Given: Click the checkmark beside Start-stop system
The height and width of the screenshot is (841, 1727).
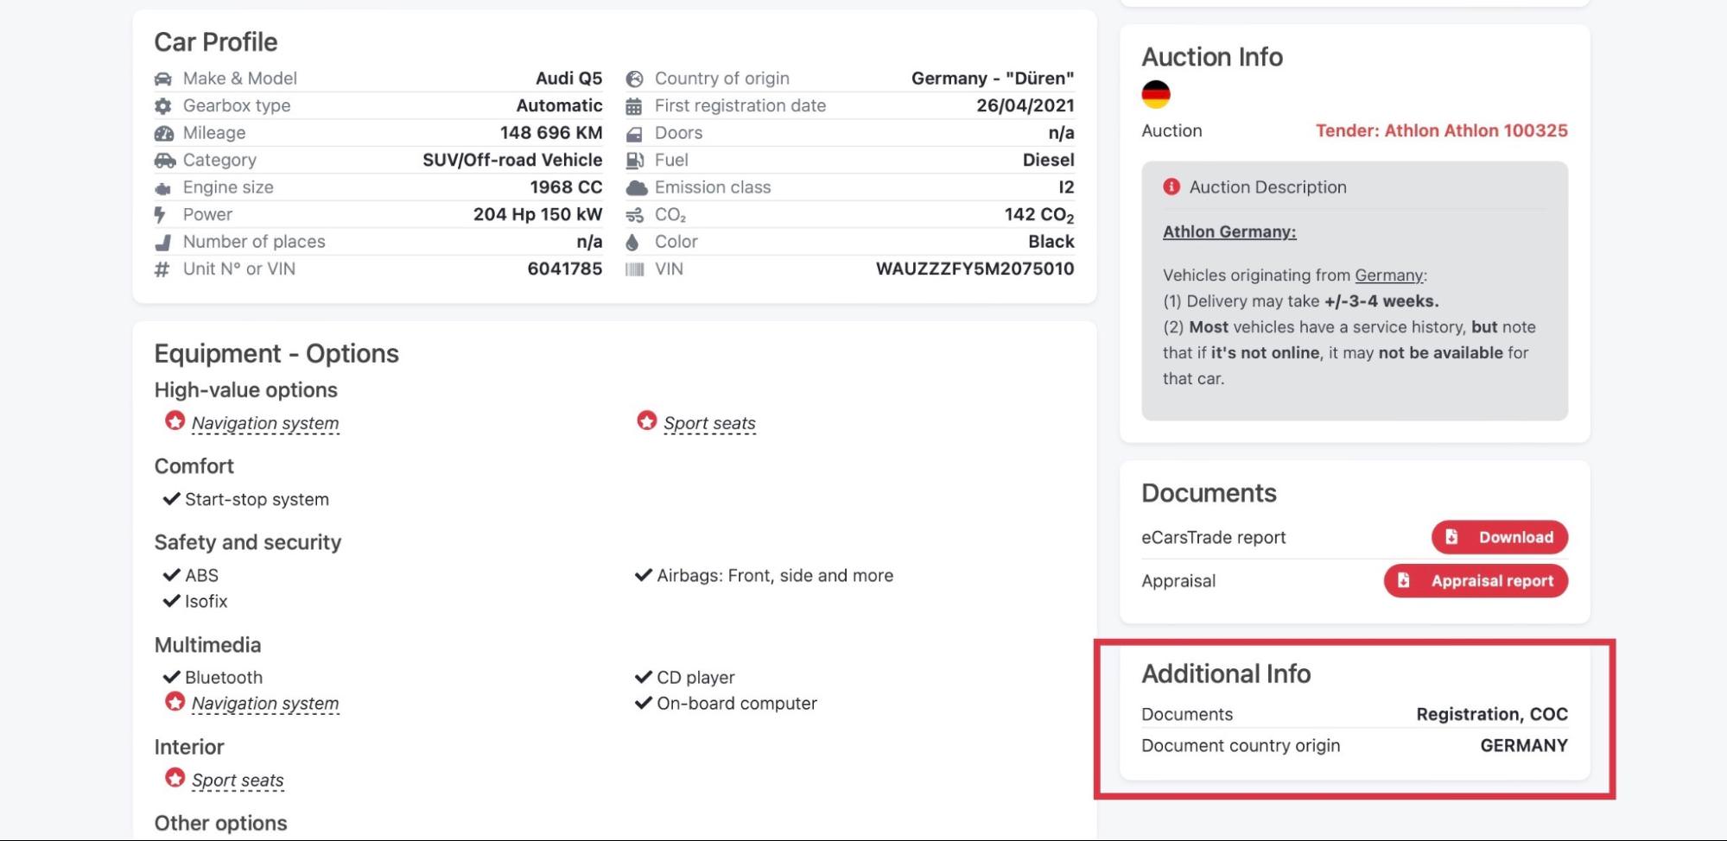Looking at the screenshot, I should 171,499.
